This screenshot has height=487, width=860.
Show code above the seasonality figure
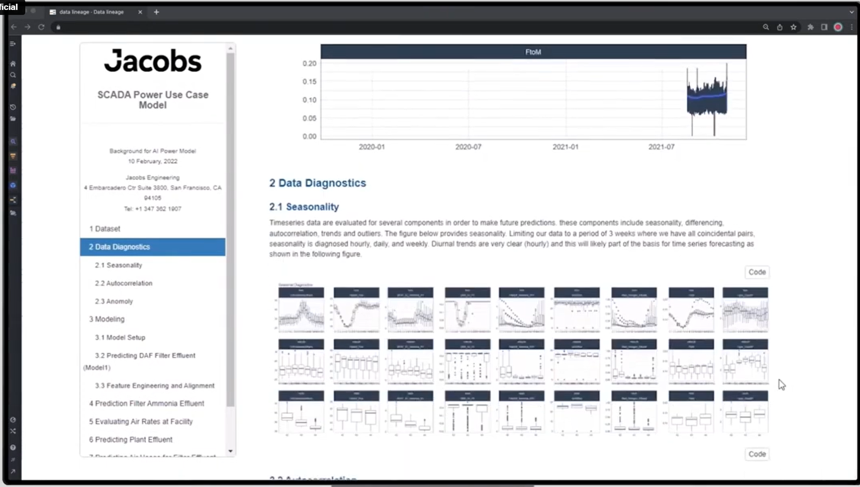(757, 272)
